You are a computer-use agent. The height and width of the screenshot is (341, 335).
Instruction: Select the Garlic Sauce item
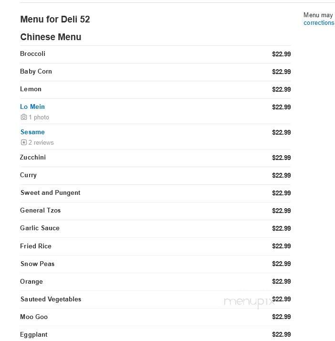[x=40, y=228]
